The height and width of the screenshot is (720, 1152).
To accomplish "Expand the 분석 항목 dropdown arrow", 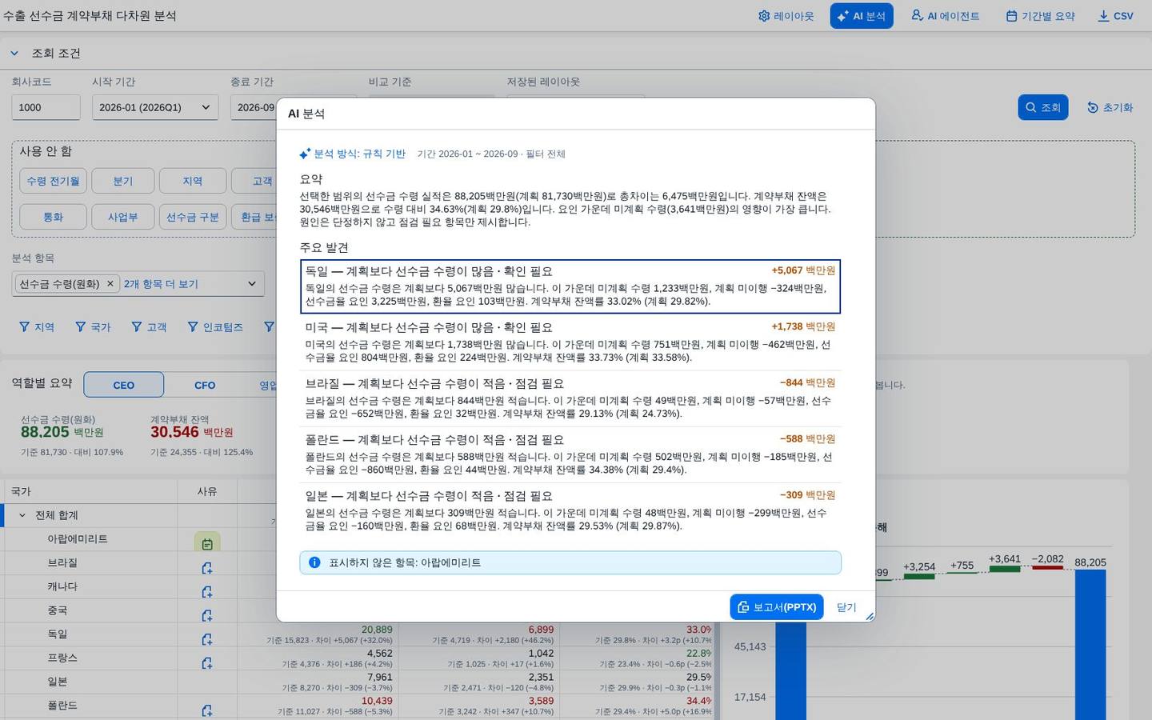I will 252,284.
